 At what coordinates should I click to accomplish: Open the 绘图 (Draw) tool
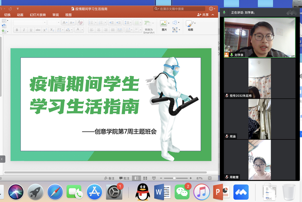pyautogui.click(x=190, y=24)
